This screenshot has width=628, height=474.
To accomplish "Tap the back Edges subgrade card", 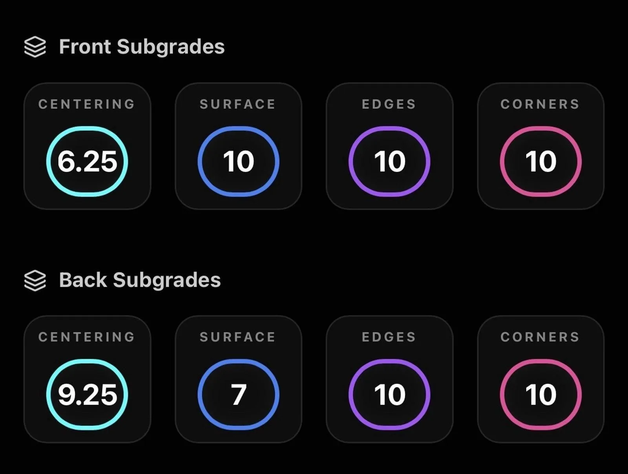I will (390, 379).
